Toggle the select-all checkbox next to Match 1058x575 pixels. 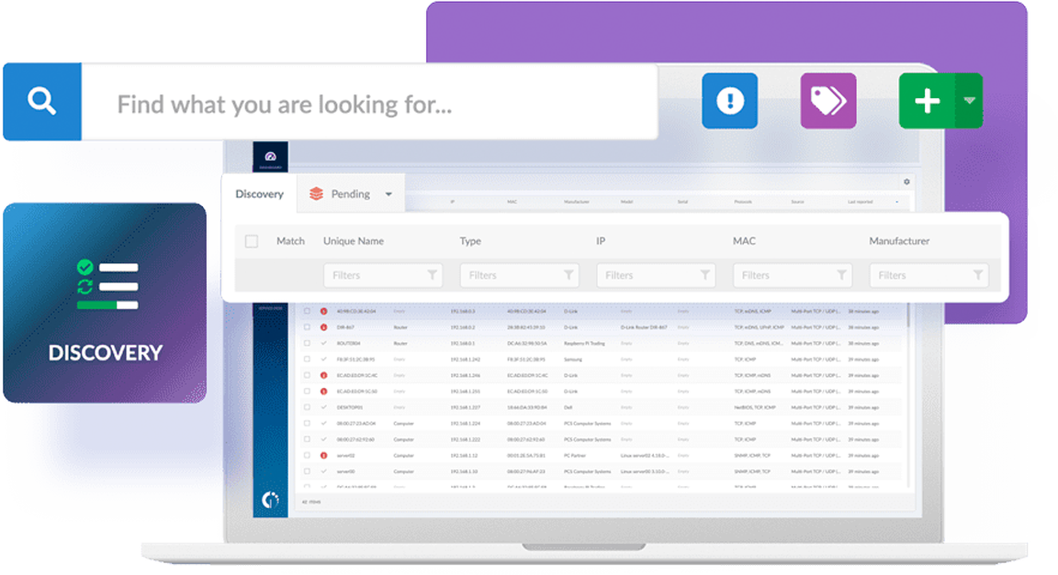pos(250,239)
